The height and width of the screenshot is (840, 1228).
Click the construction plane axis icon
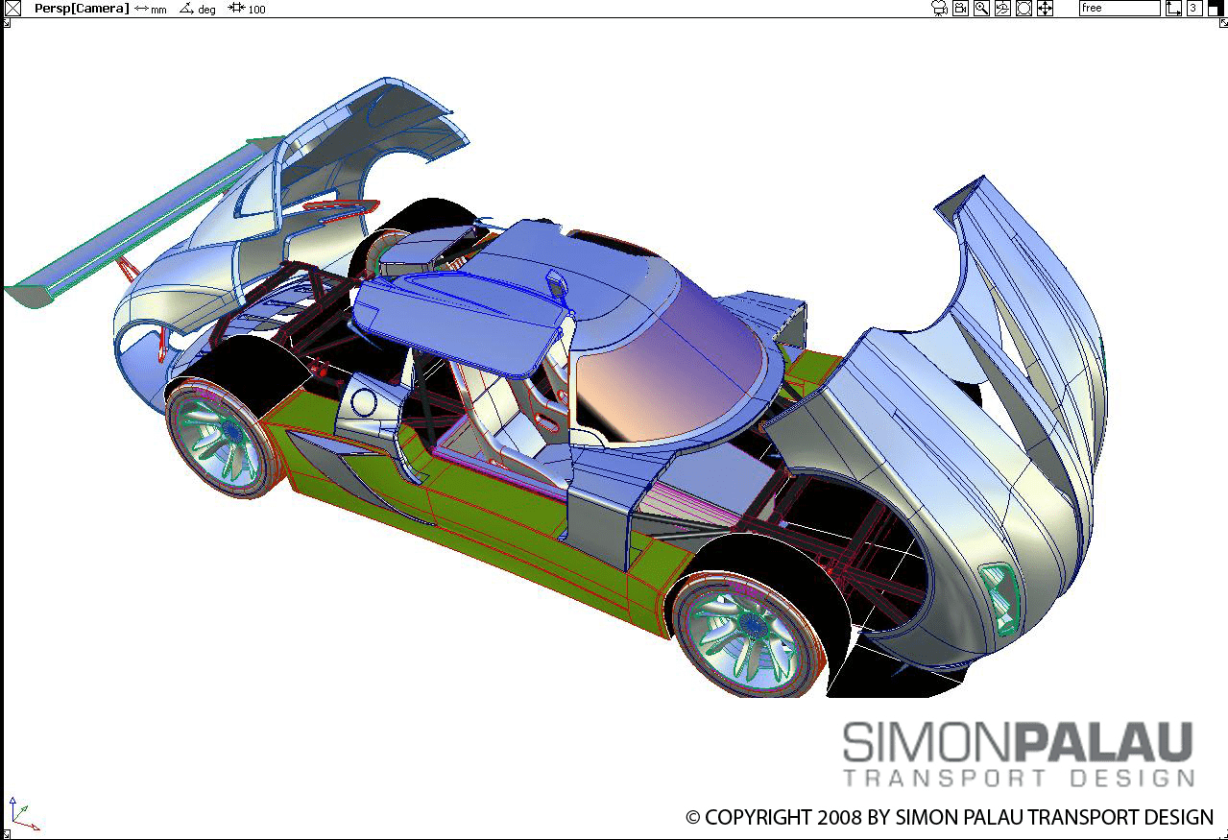1174,9
